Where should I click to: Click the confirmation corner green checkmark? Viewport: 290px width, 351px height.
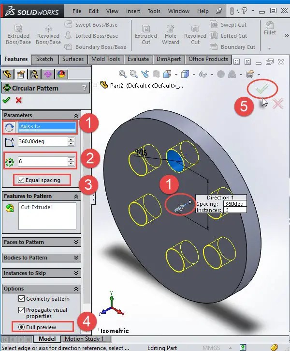[261, 89]
